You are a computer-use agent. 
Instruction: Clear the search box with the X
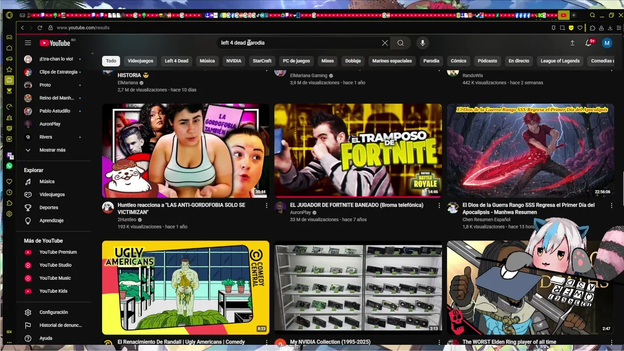click(x=385, y=43)
